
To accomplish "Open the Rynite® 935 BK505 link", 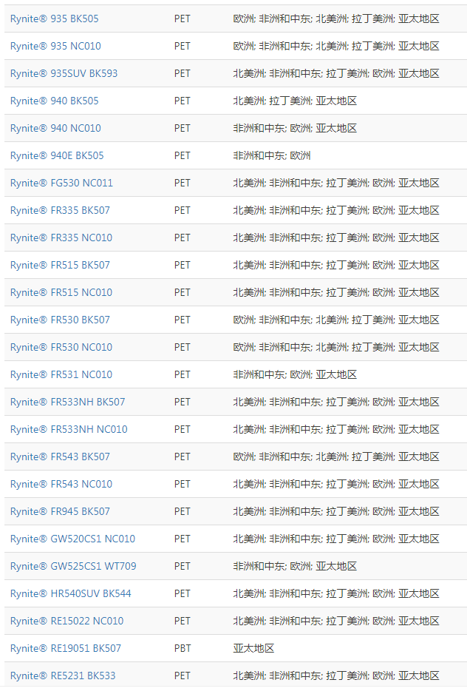I will (54, 18).
